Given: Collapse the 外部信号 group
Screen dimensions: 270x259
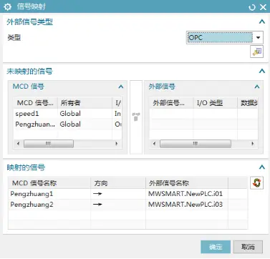Looking at the screenshot, I should point(257,87).
